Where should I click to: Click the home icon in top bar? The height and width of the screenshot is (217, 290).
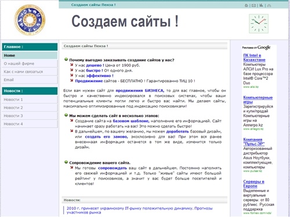point(246,5)
